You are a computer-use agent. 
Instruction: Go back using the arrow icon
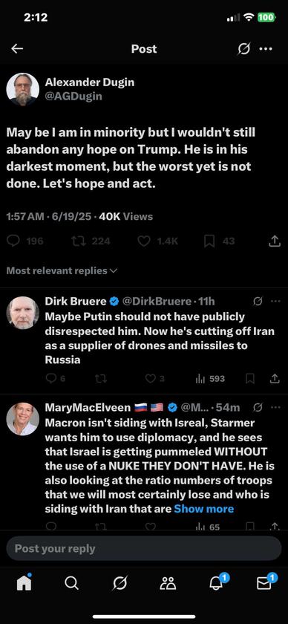(x=17, y=49)
